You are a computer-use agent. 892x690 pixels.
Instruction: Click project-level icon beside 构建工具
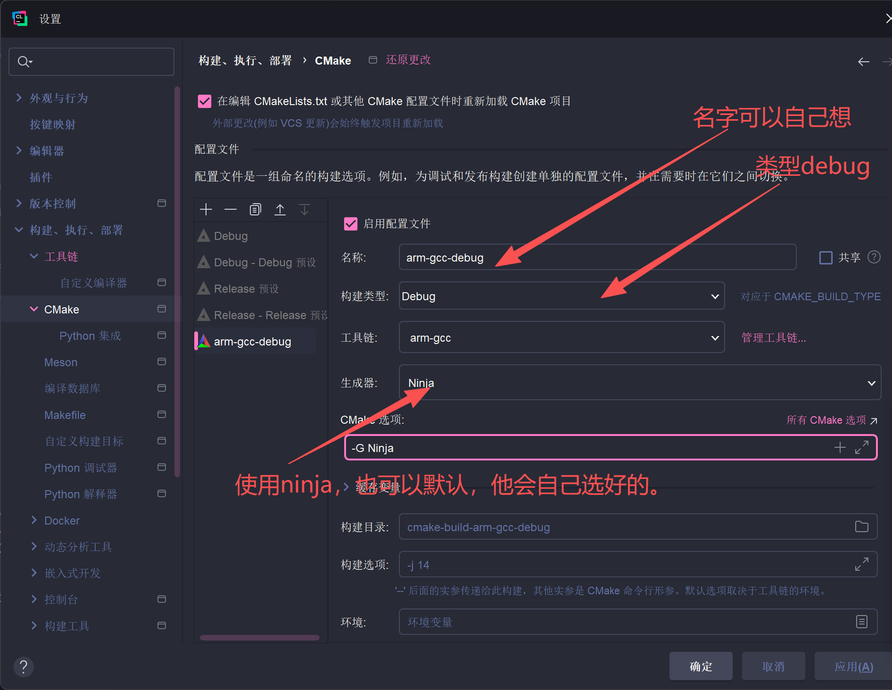pyautogui.click(x=162, y=625)
